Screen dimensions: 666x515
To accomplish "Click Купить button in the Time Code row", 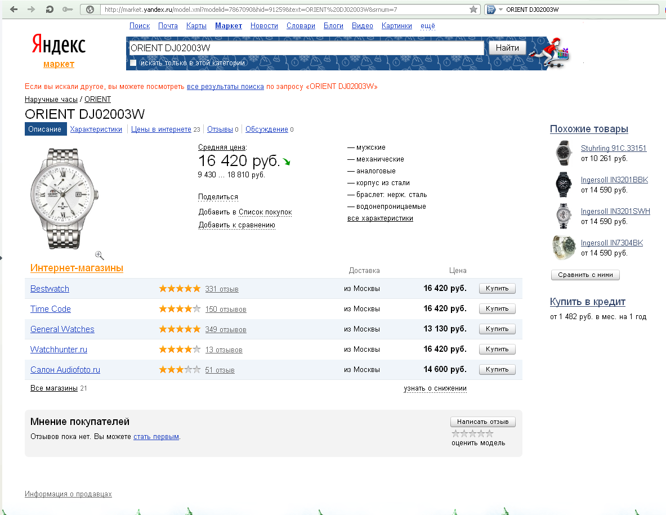I will 497,308.
